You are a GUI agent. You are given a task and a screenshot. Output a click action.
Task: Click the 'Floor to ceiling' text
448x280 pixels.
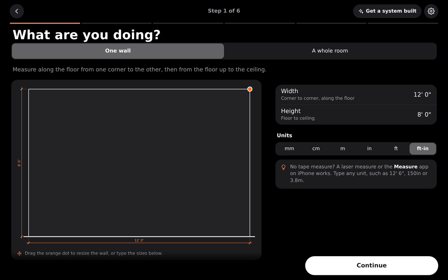(298, 118)
